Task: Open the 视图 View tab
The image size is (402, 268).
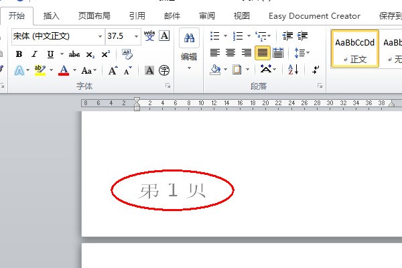Action: (x=241, y=16)
